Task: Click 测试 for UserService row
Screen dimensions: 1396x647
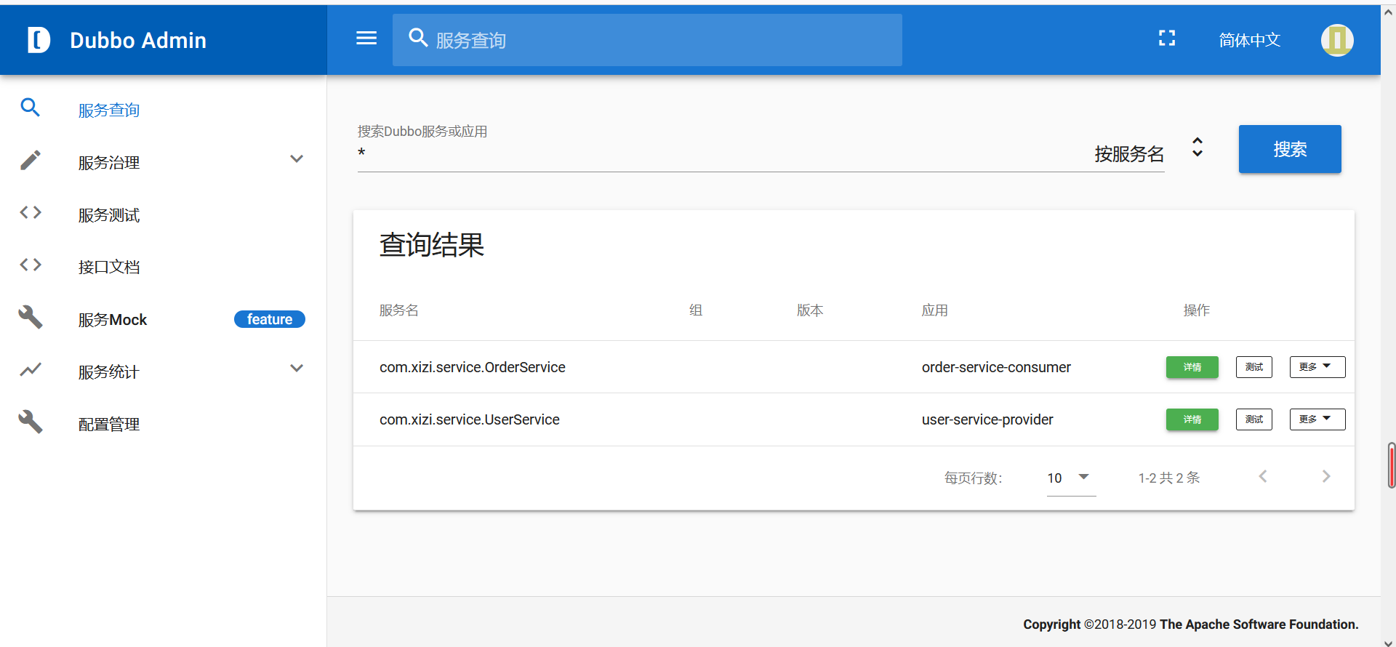Action: (1254, 419)
